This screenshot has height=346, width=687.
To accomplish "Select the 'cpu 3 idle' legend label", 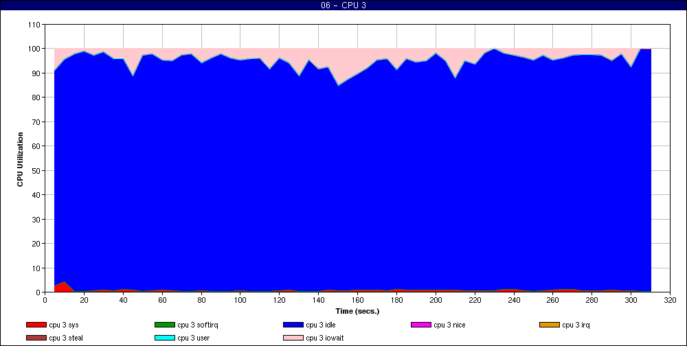I will [x=321, y=325].
